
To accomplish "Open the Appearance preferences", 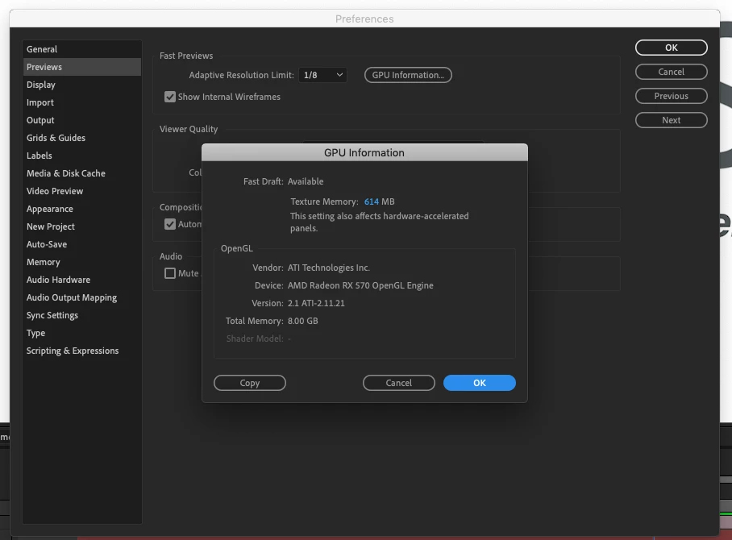I will 81,209.
